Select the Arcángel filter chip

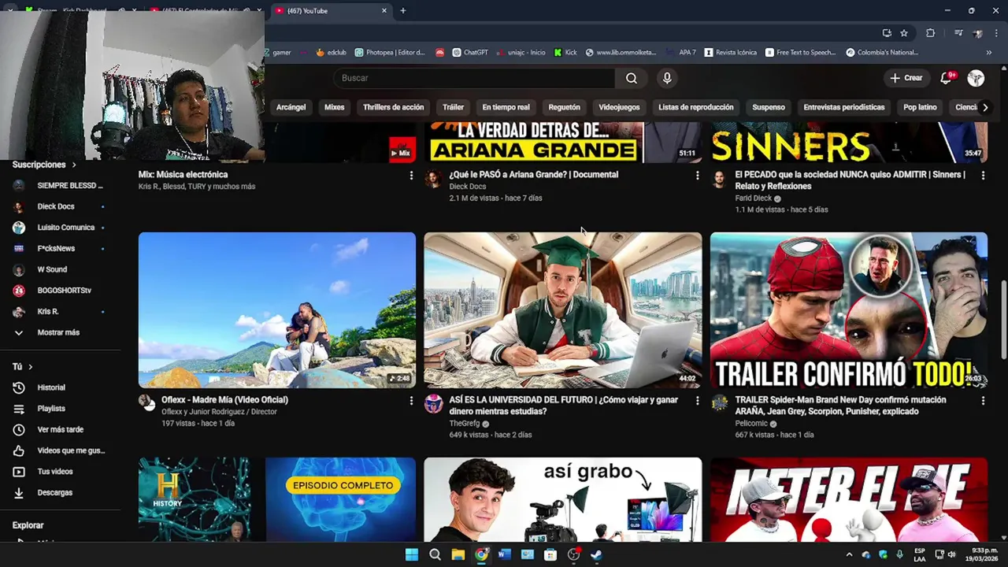pyautogui.click(x=291, y=107)
